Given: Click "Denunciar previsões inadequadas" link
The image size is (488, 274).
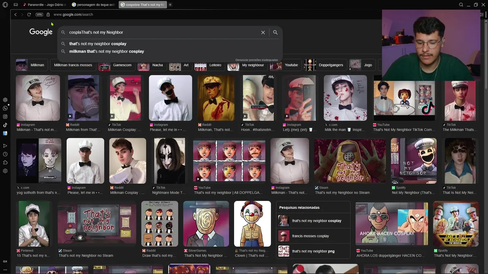Looking at the screenshot, I should click(x=257, y=60).
